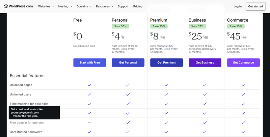Click Unlimited pages checkmark under Personal
The image size is (270, 137).
coord(128,85)
